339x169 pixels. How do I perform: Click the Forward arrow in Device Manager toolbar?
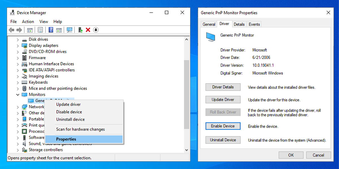coord(19,30)
